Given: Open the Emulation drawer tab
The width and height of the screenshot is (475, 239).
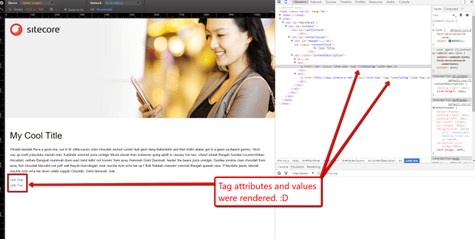Looking at the screenshot, I should click(297, 167).
